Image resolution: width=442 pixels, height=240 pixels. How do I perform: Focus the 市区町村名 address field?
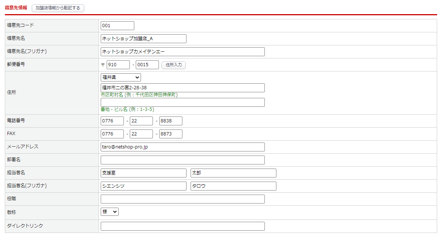(182, 88)
